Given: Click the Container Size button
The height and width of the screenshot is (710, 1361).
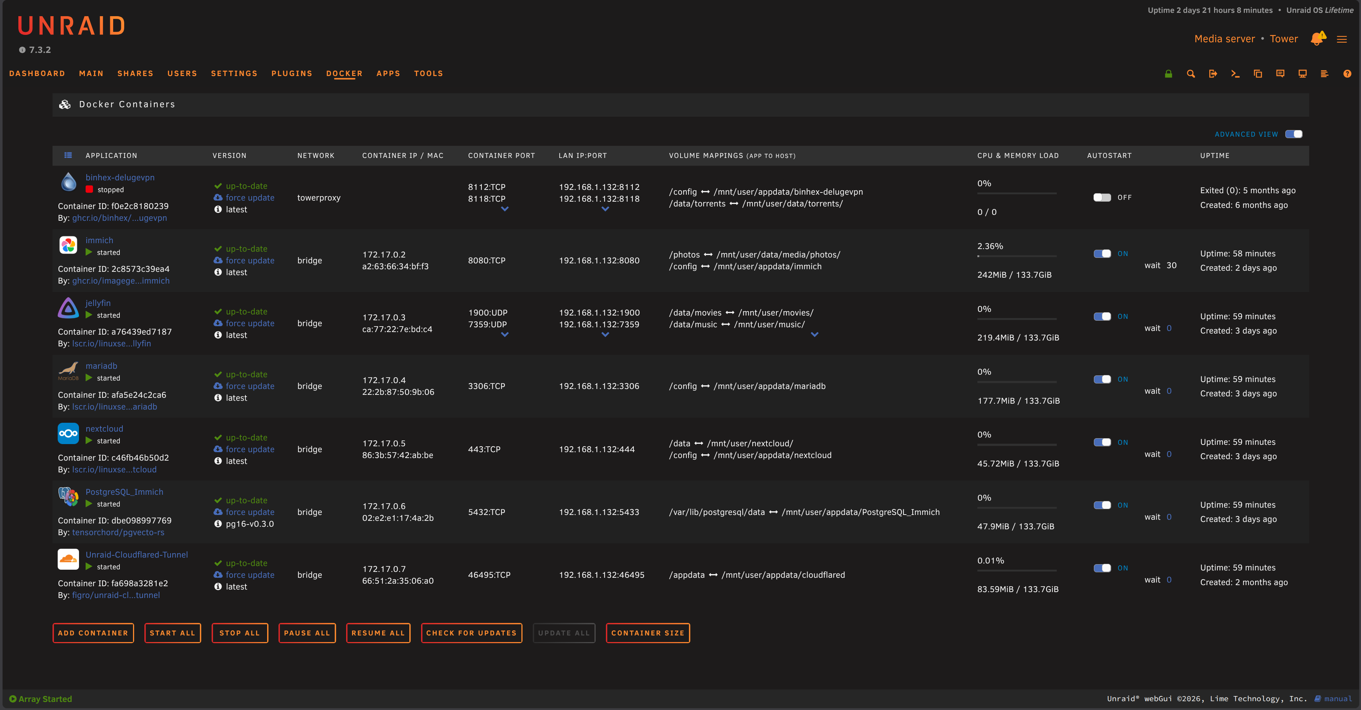Looking at the screenshot, I should (648, 633).
